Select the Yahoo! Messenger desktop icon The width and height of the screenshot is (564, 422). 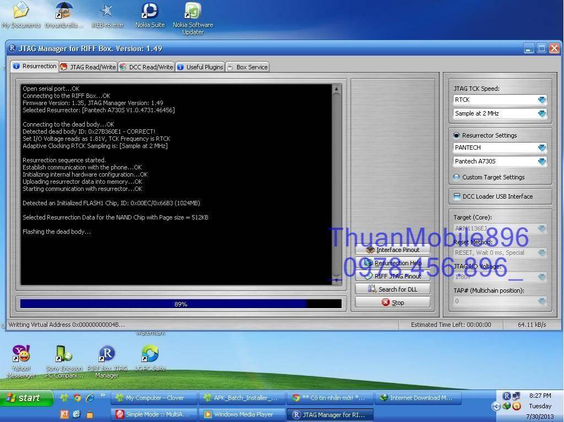tap(21, 361)
